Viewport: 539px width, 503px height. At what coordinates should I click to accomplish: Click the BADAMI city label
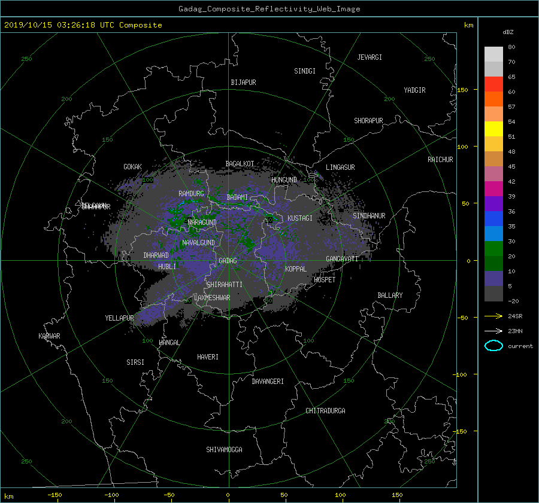(x=237, y=197)
